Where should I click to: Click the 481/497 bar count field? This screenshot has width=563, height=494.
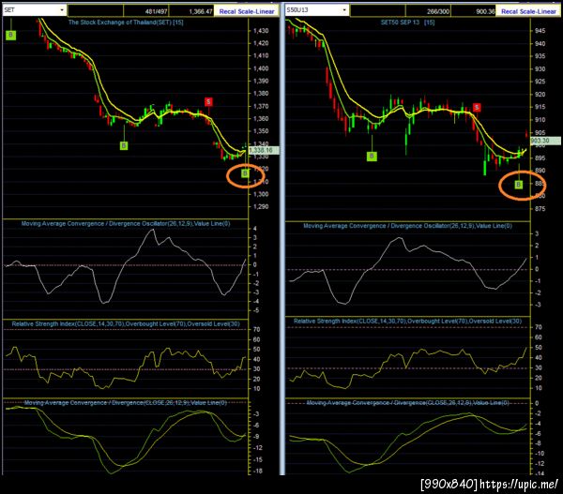tap(146, 11)
